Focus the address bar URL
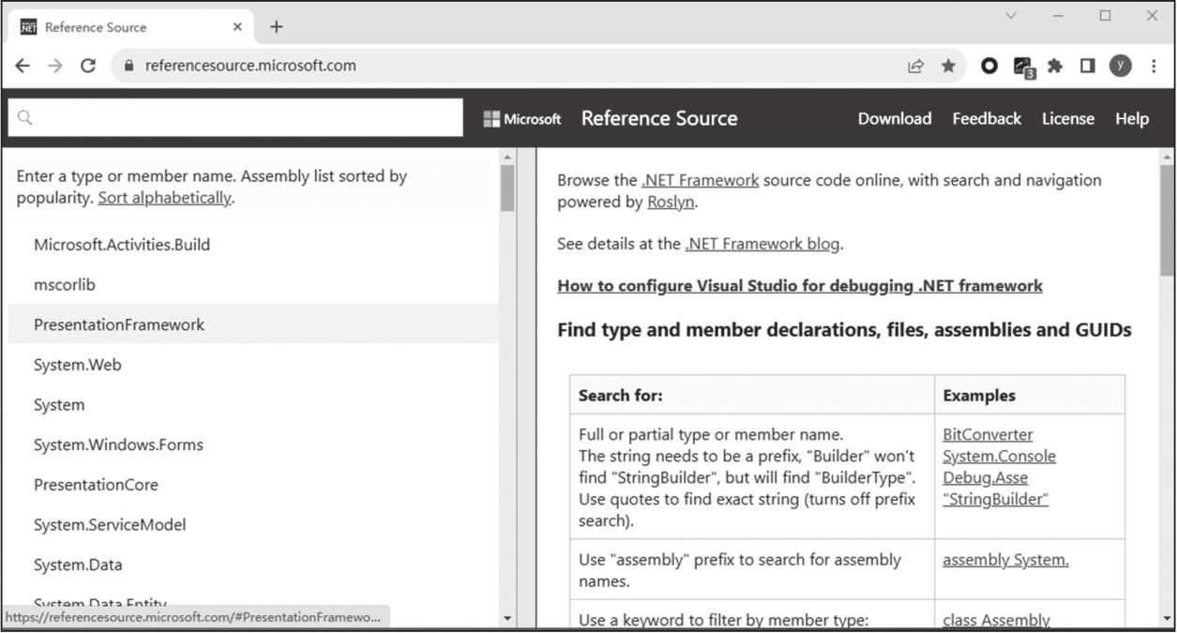The width and height of the screenshot is (1177, 633). [x=250, y=66]
